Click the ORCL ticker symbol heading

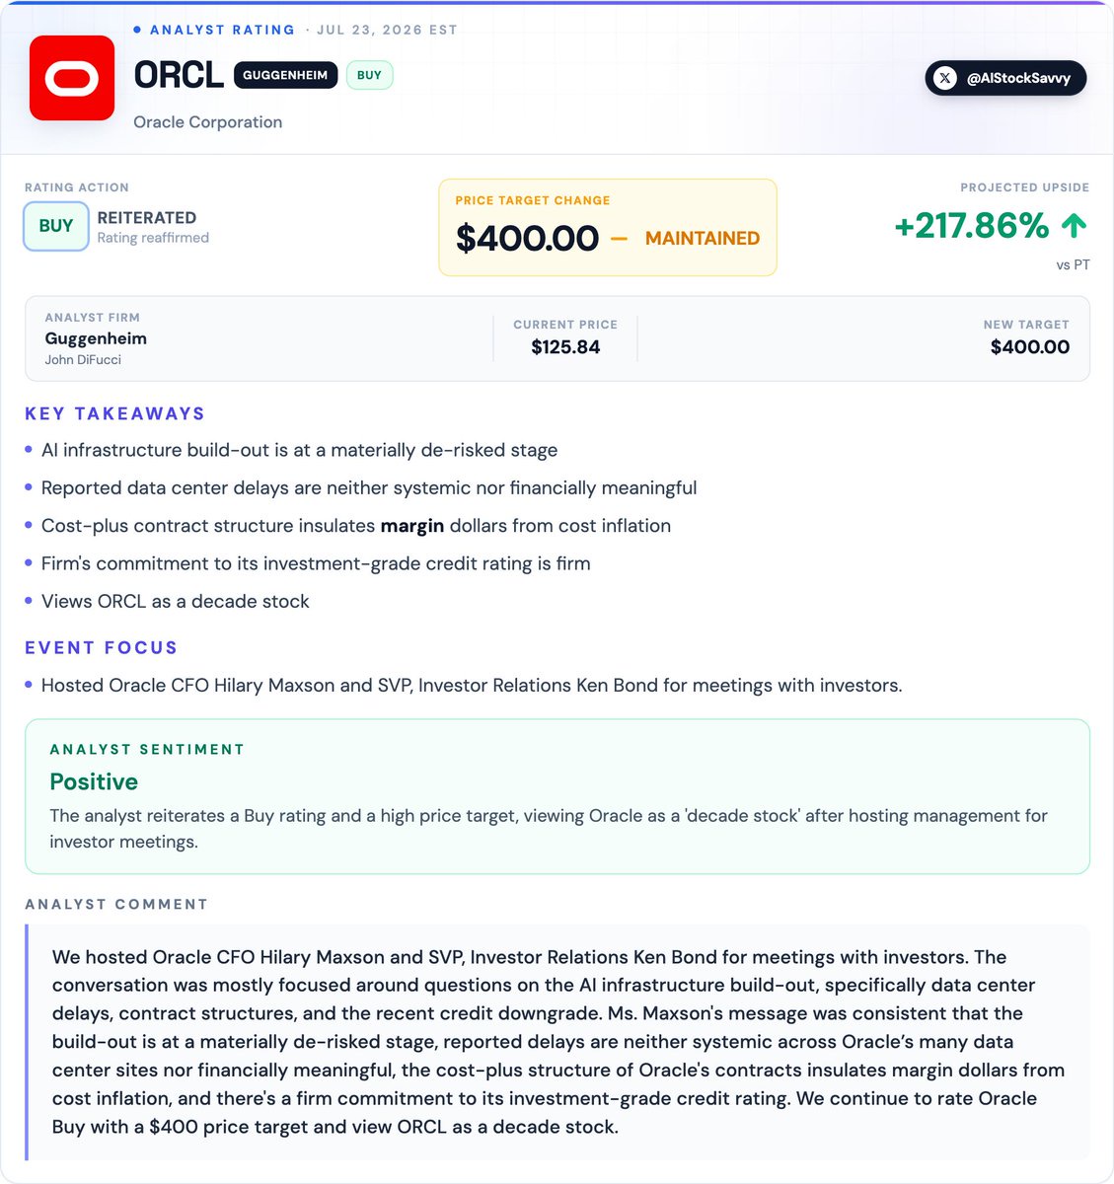click(179, 75)
